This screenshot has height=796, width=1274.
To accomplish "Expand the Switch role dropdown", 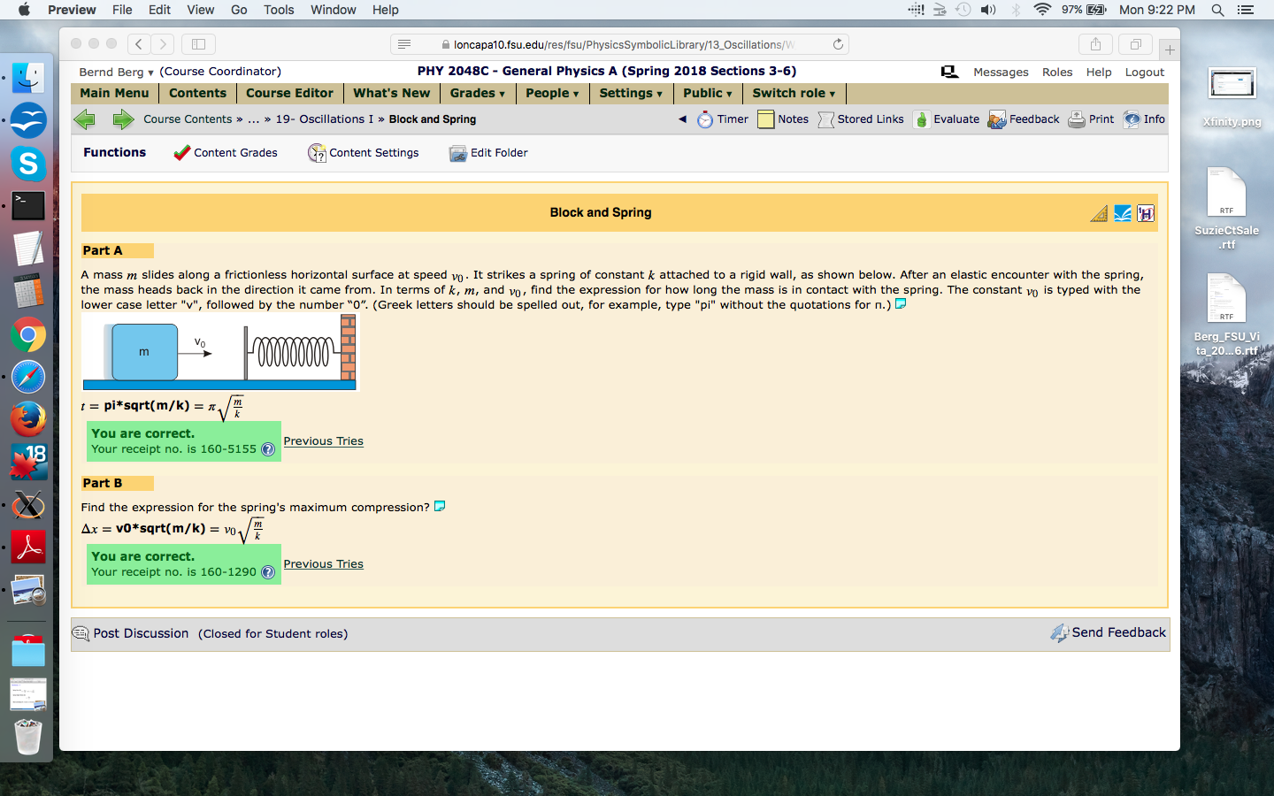I will tap(794, 93).
